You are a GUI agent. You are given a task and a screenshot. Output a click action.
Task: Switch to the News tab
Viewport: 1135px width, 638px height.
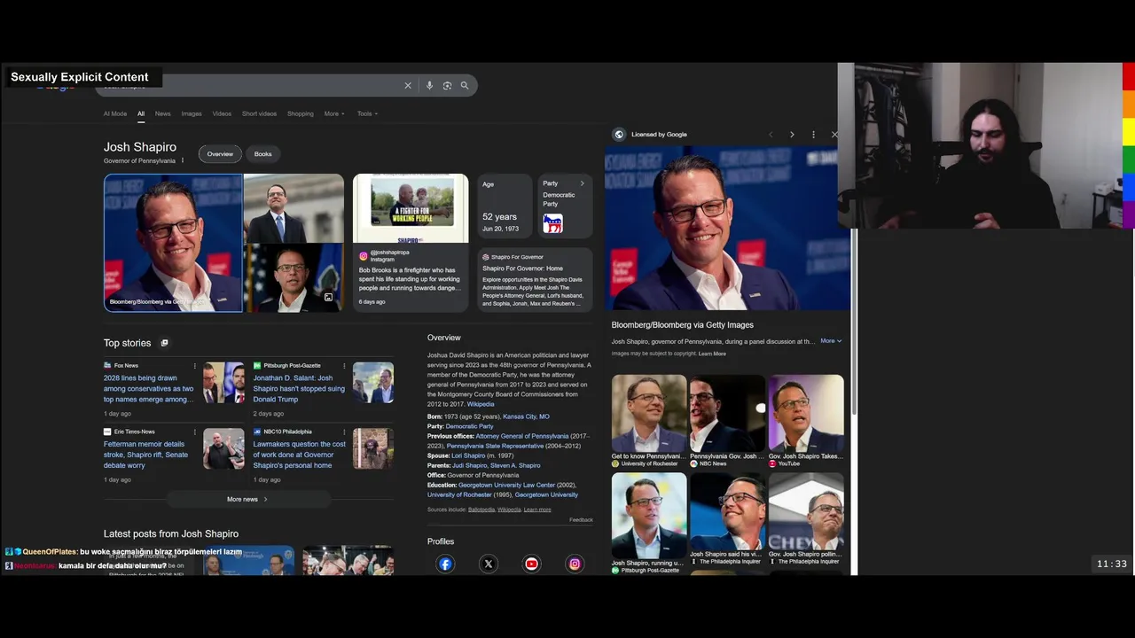coord(163,113)
